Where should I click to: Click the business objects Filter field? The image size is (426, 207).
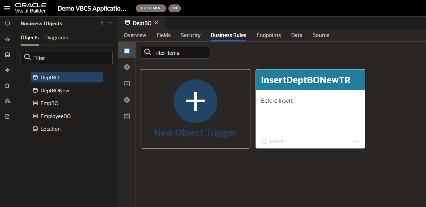point(67,58)
